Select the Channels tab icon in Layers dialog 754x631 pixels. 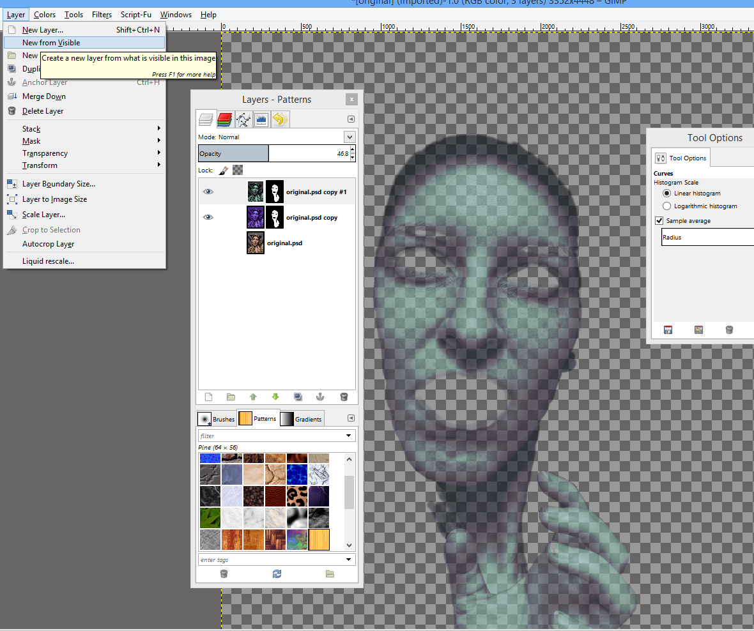point(224,119)
